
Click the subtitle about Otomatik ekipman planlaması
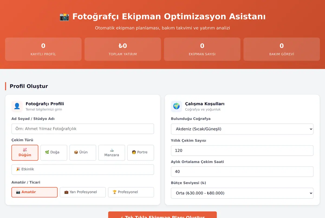coord(162,28)
